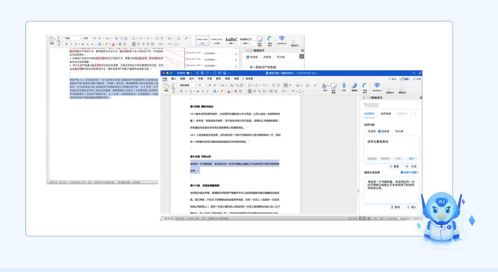
Task: Click the sort A-Z icon in front window
Action: click(307, 85)
